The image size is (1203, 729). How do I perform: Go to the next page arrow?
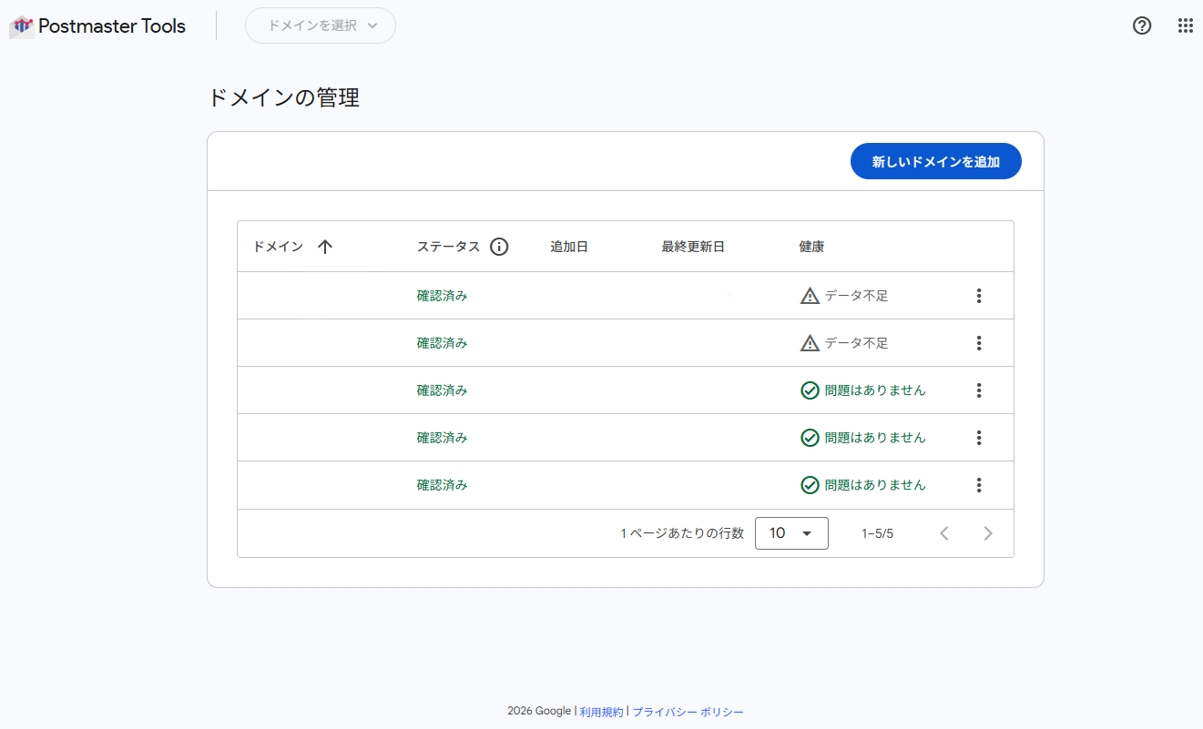tap(988, 533)
